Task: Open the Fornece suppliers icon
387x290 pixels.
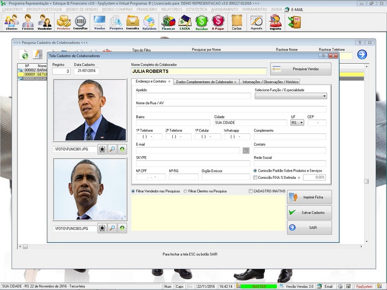Action: pyautogui.click(x=28, y=22)
